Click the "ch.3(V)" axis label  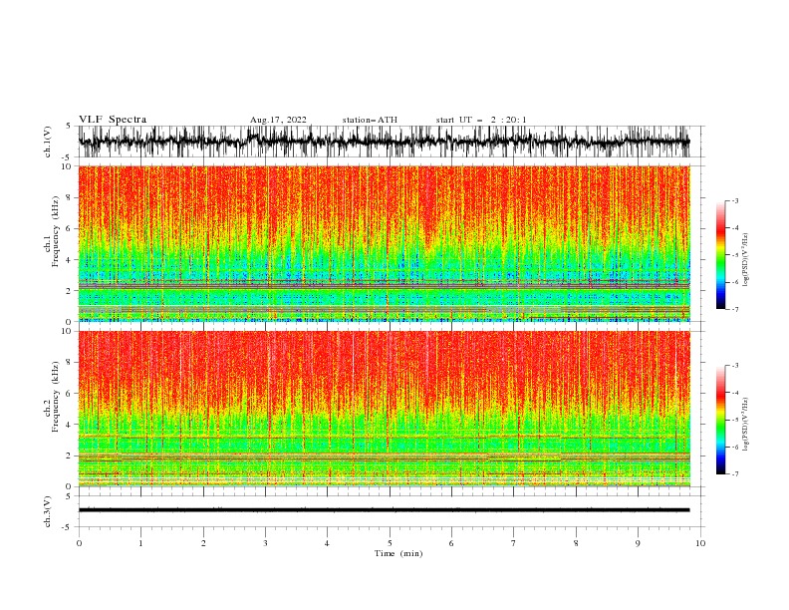48,511
